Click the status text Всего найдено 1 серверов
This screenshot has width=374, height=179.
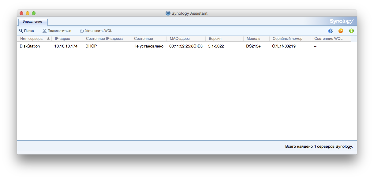pos(319,147)
